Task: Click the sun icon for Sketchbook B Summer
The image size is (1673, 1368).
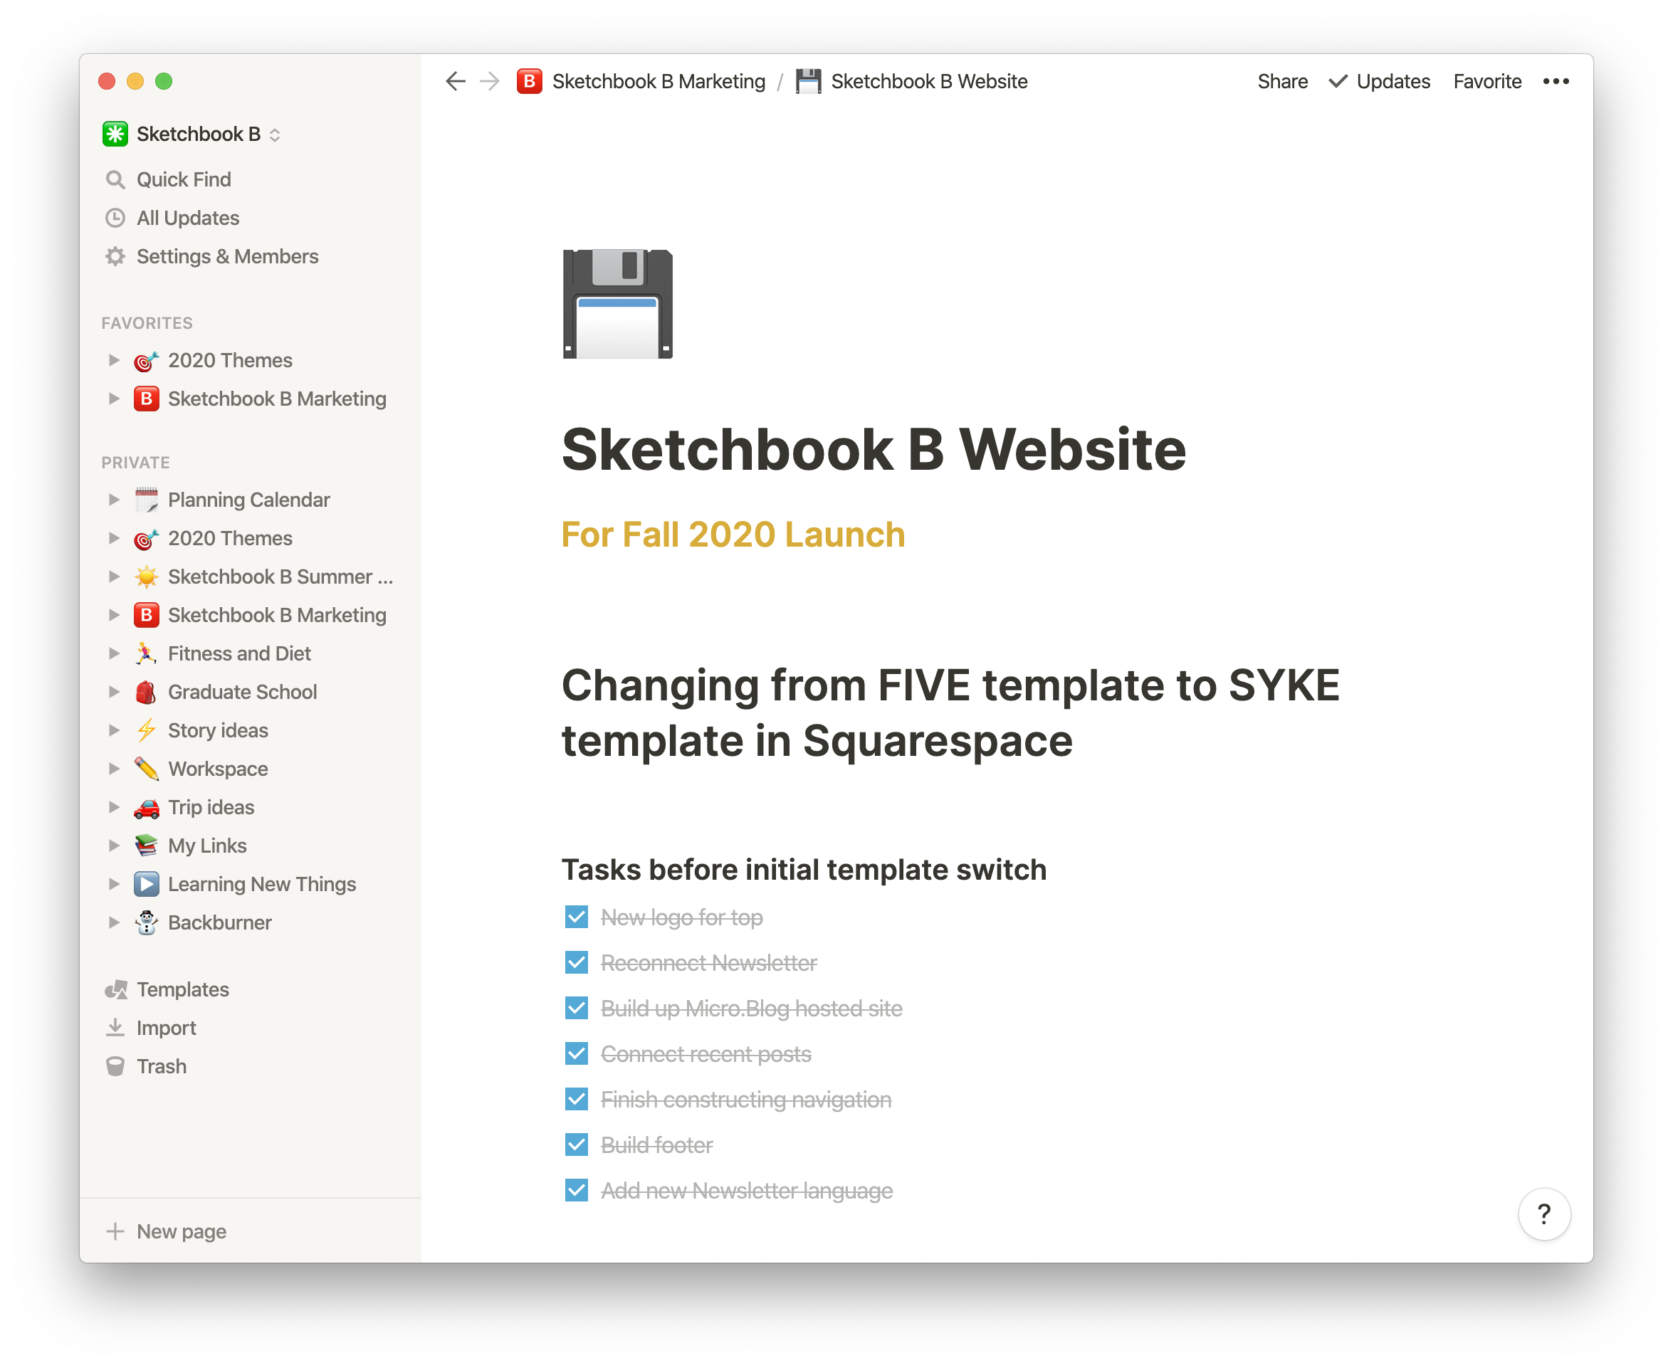Action: click(147, 577)
